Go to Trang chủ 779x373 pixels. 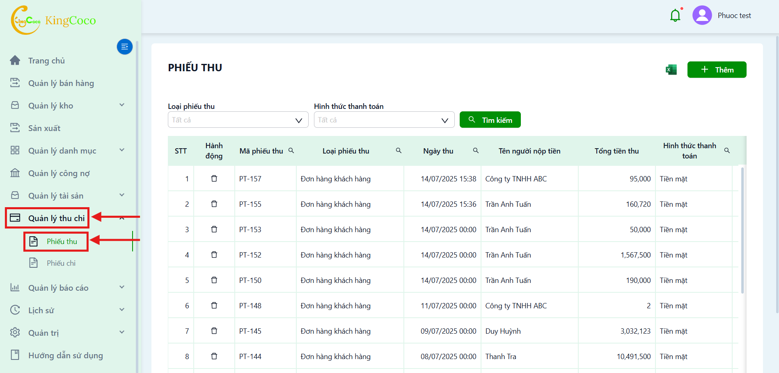pyautogui.click(x=46, y=61)
